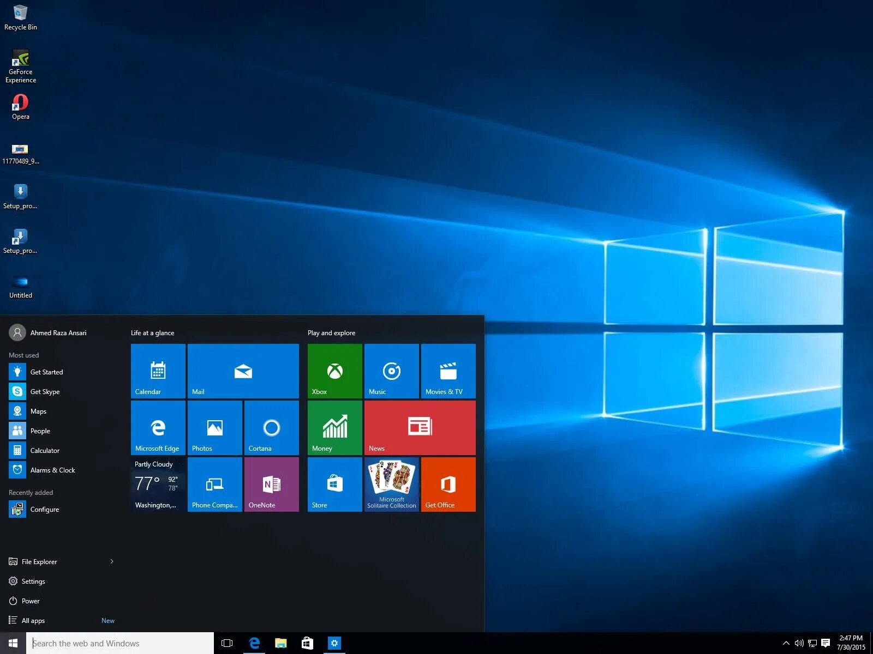
Task: Open the Store tile
Action: pyautogui.click(x=335, y=484)
